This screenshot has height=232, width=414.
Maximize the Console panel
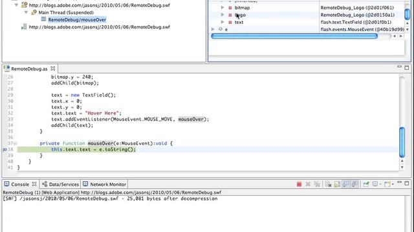pos(407,183)
